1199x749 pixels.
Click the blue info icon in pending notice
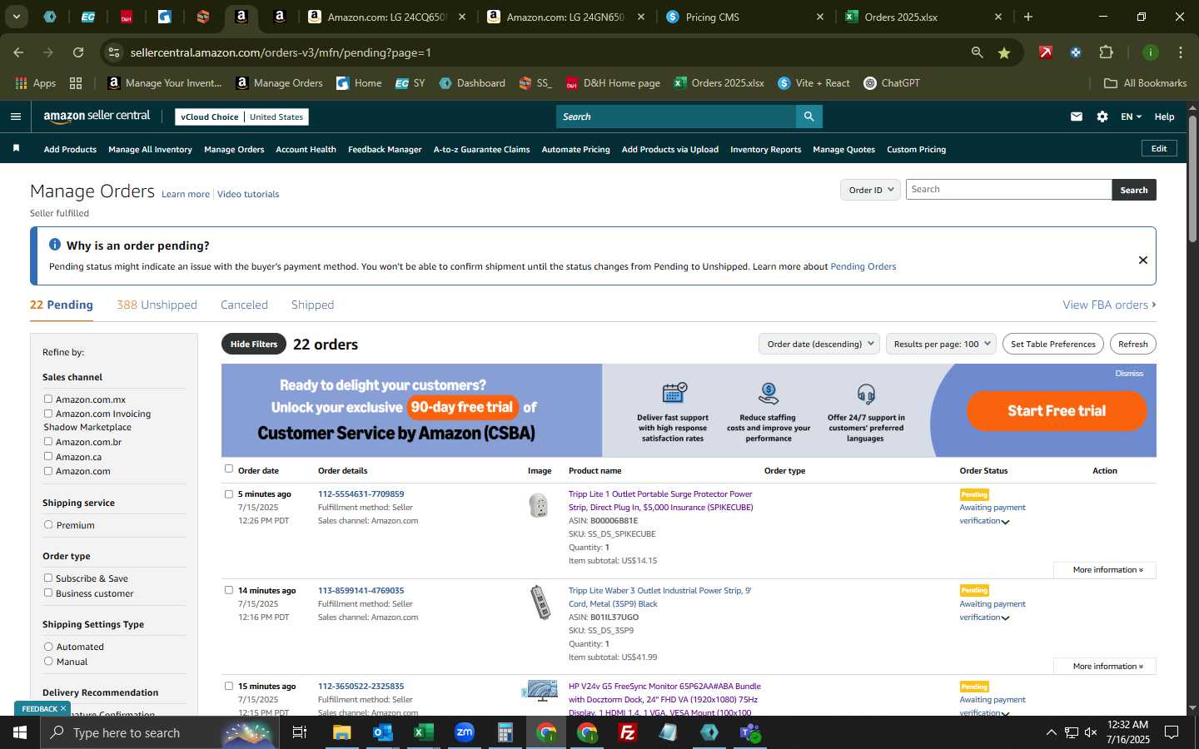pos(55,245)
